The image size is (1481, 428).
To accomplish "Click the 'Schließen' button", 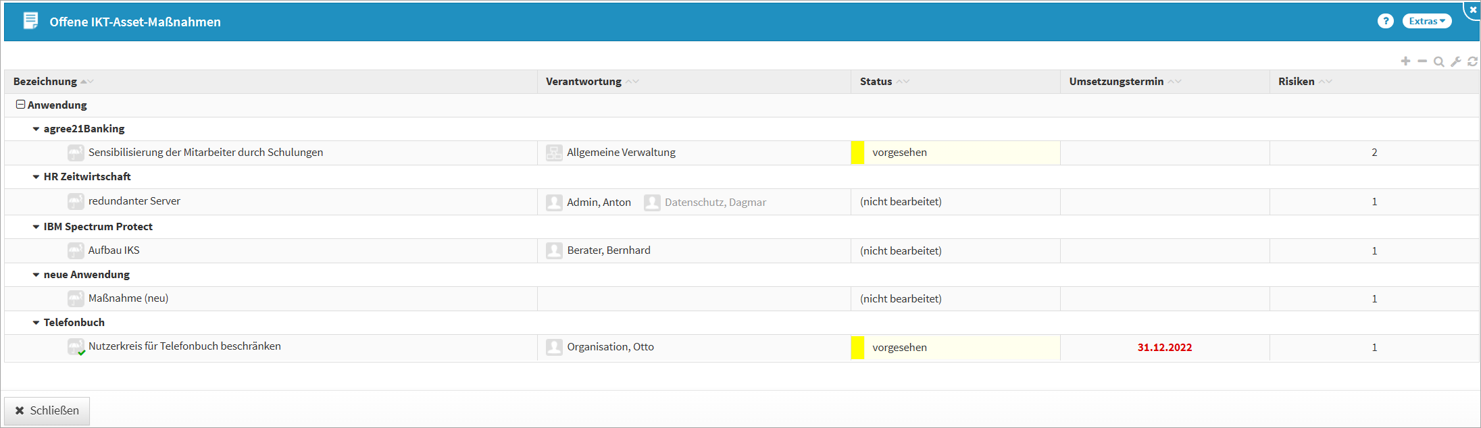I will click(x=47, y=410).
